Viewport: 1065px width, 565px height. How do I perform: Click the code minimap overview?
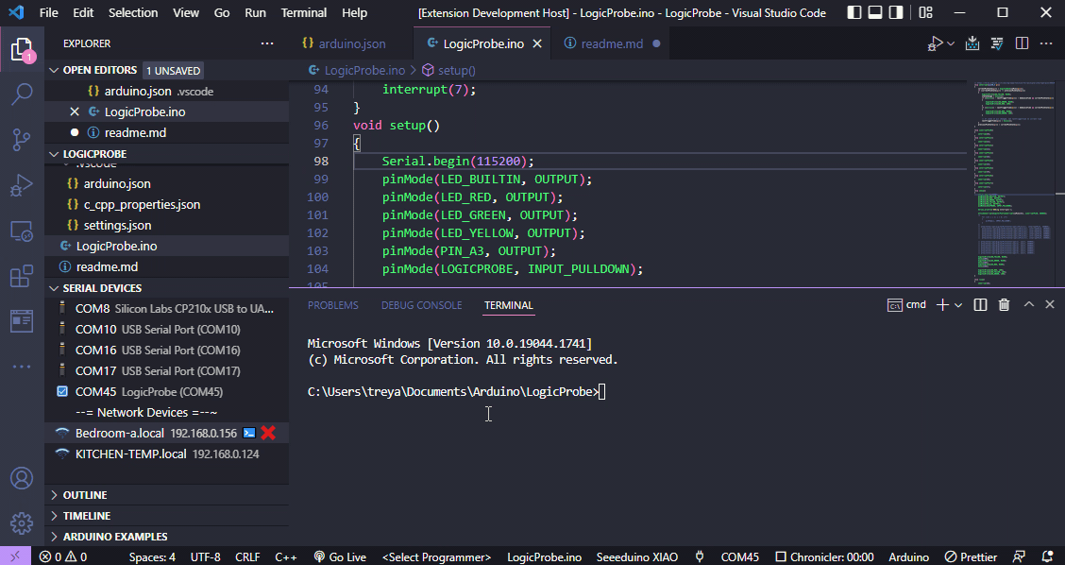(1013, 183)
